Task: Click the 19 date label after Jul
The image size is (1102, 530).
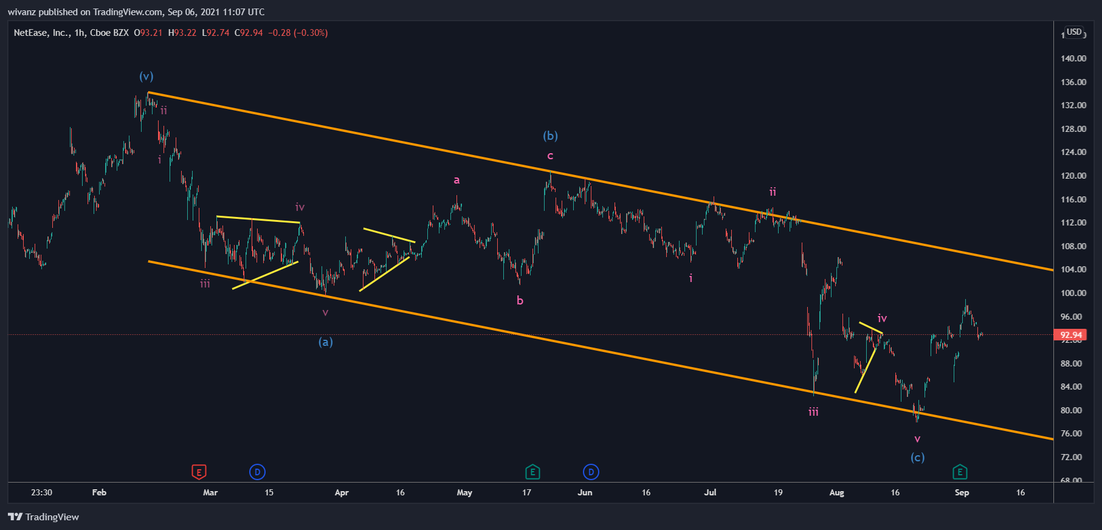Action: [x=778, y=492]
